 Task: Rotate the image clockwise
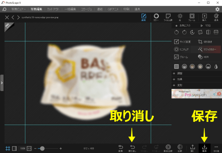pos(184,32)
